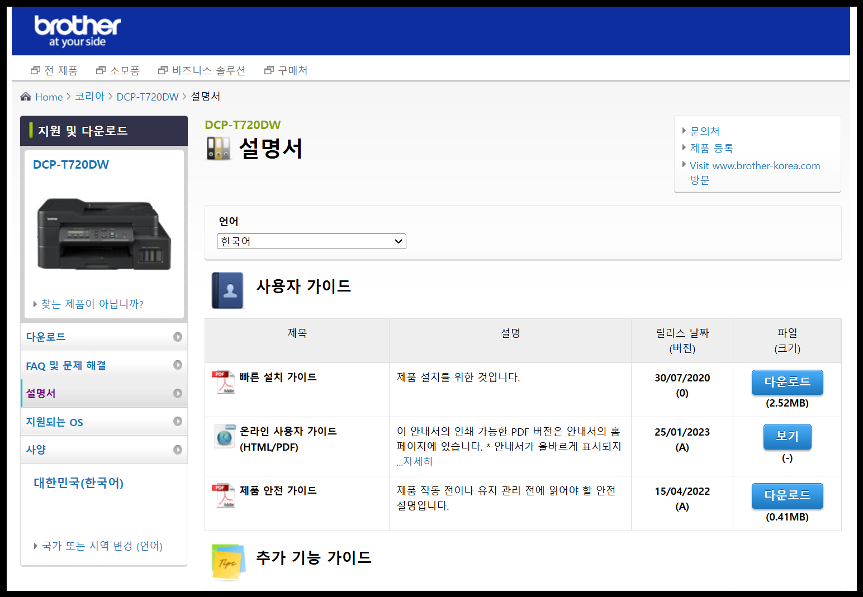This screenshot has height=597, width=863.
Task: Click the DCP-T720DW printer image
Action: click(x=104, y=234)
